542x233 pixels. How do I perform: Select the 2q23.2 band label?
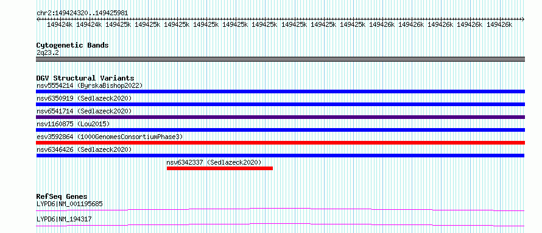pyautogui.click(x=48, y=52)
